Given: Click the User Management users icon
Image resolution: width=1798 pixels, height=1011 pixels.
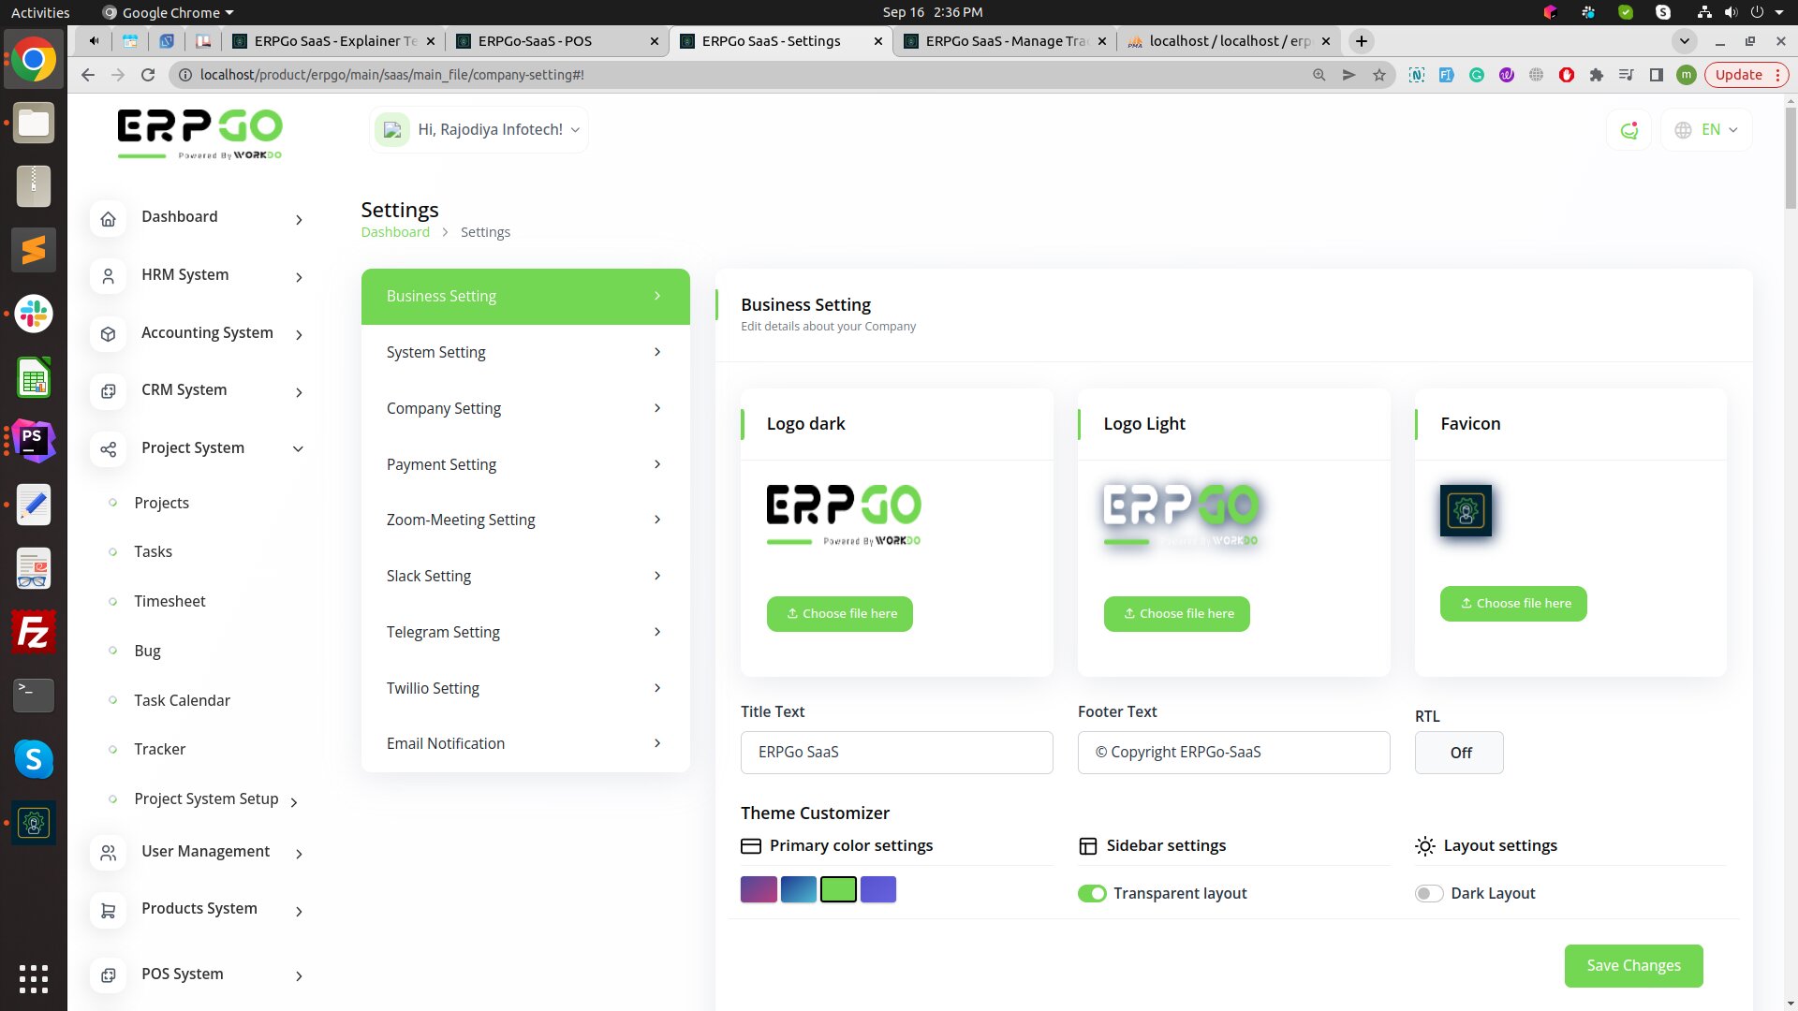Looking at the screenshot, I should pyautogui.click(x=109, y=853).
